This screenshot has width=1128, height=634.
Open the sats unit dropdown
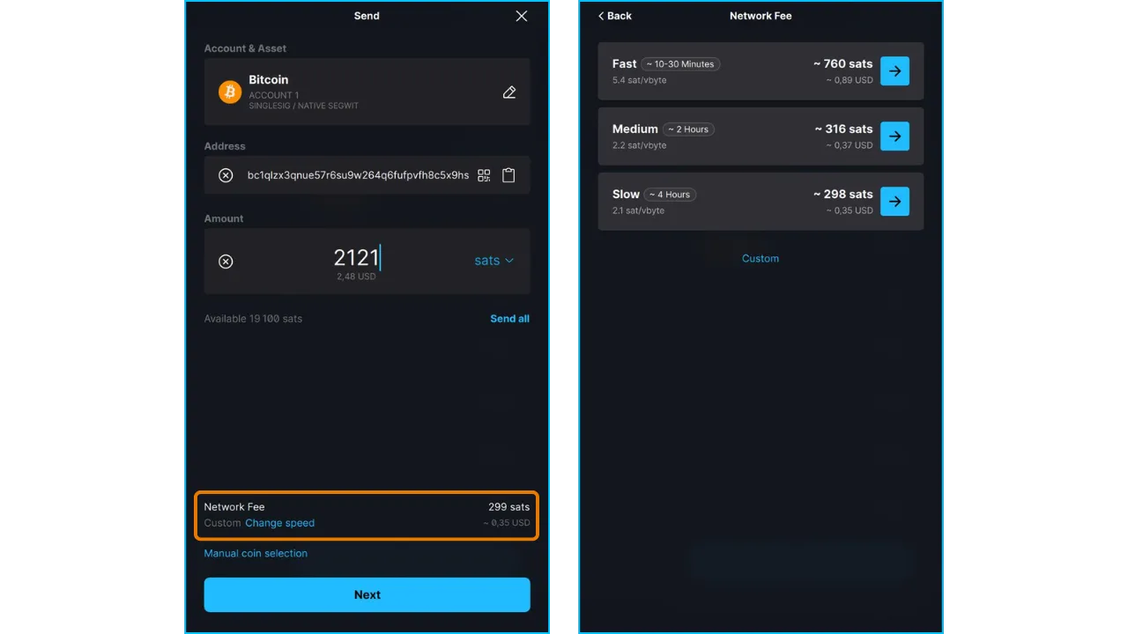click(x=493, y=261)
